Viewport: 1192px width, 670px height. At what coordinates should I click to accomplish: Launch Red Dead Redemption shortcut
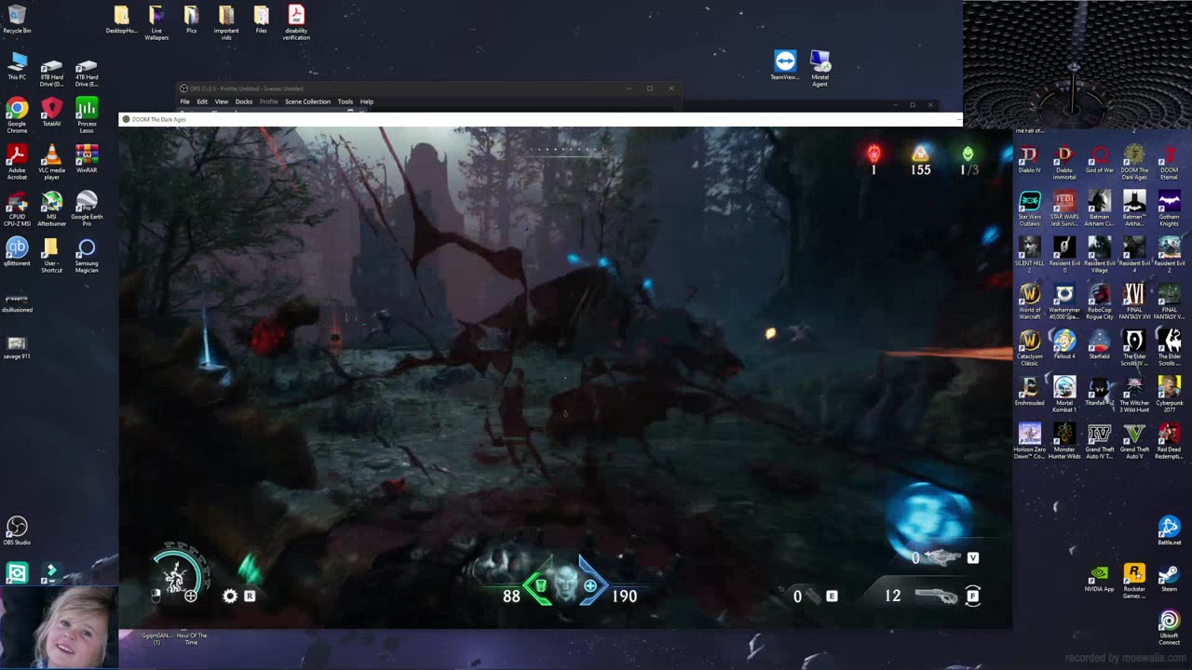[1169, 441]
